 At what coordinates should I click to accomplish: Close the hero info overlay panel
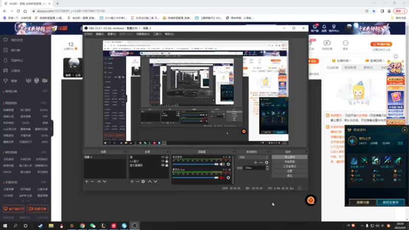coord(404,130)
